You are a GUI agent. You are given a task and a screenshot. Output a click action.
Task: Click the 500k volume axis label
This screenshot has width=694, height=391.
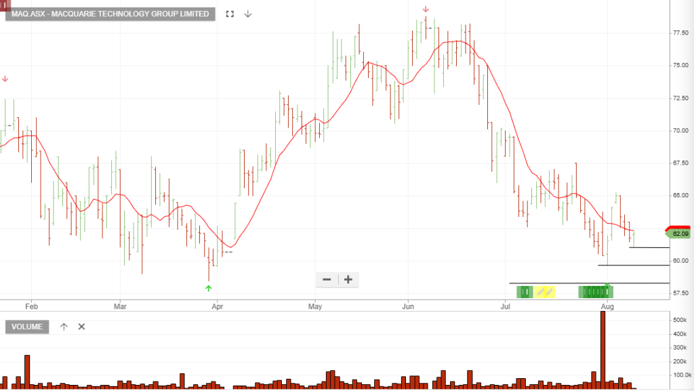[x=680, y=320]
